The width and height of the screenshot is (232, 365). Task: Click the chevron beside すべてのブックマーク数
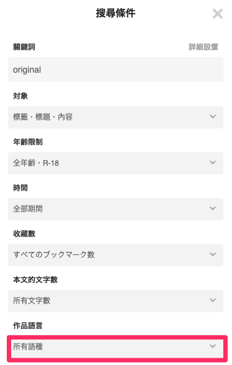click(x=213, y=254)
